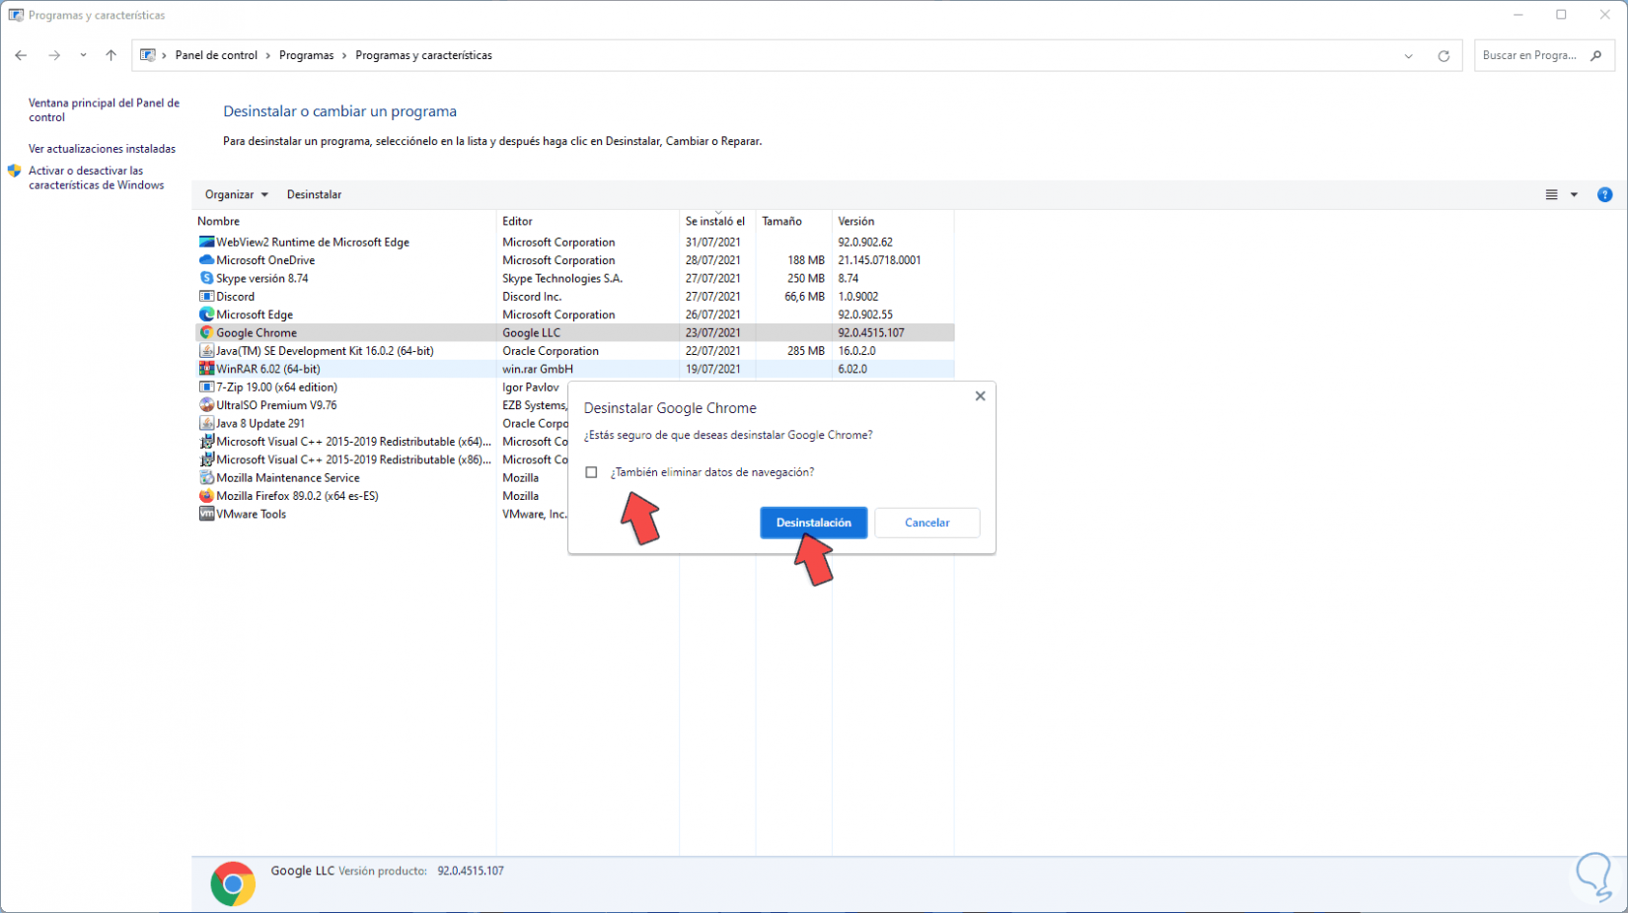Click the 7-Zip 19.00 icon

pos(206,387)
